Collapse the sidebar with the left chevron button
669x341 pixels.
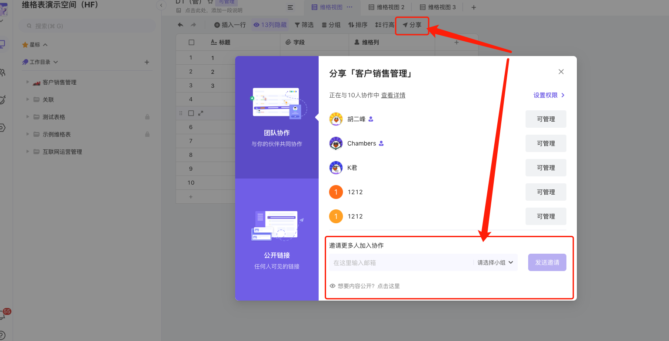click(161, 5)
